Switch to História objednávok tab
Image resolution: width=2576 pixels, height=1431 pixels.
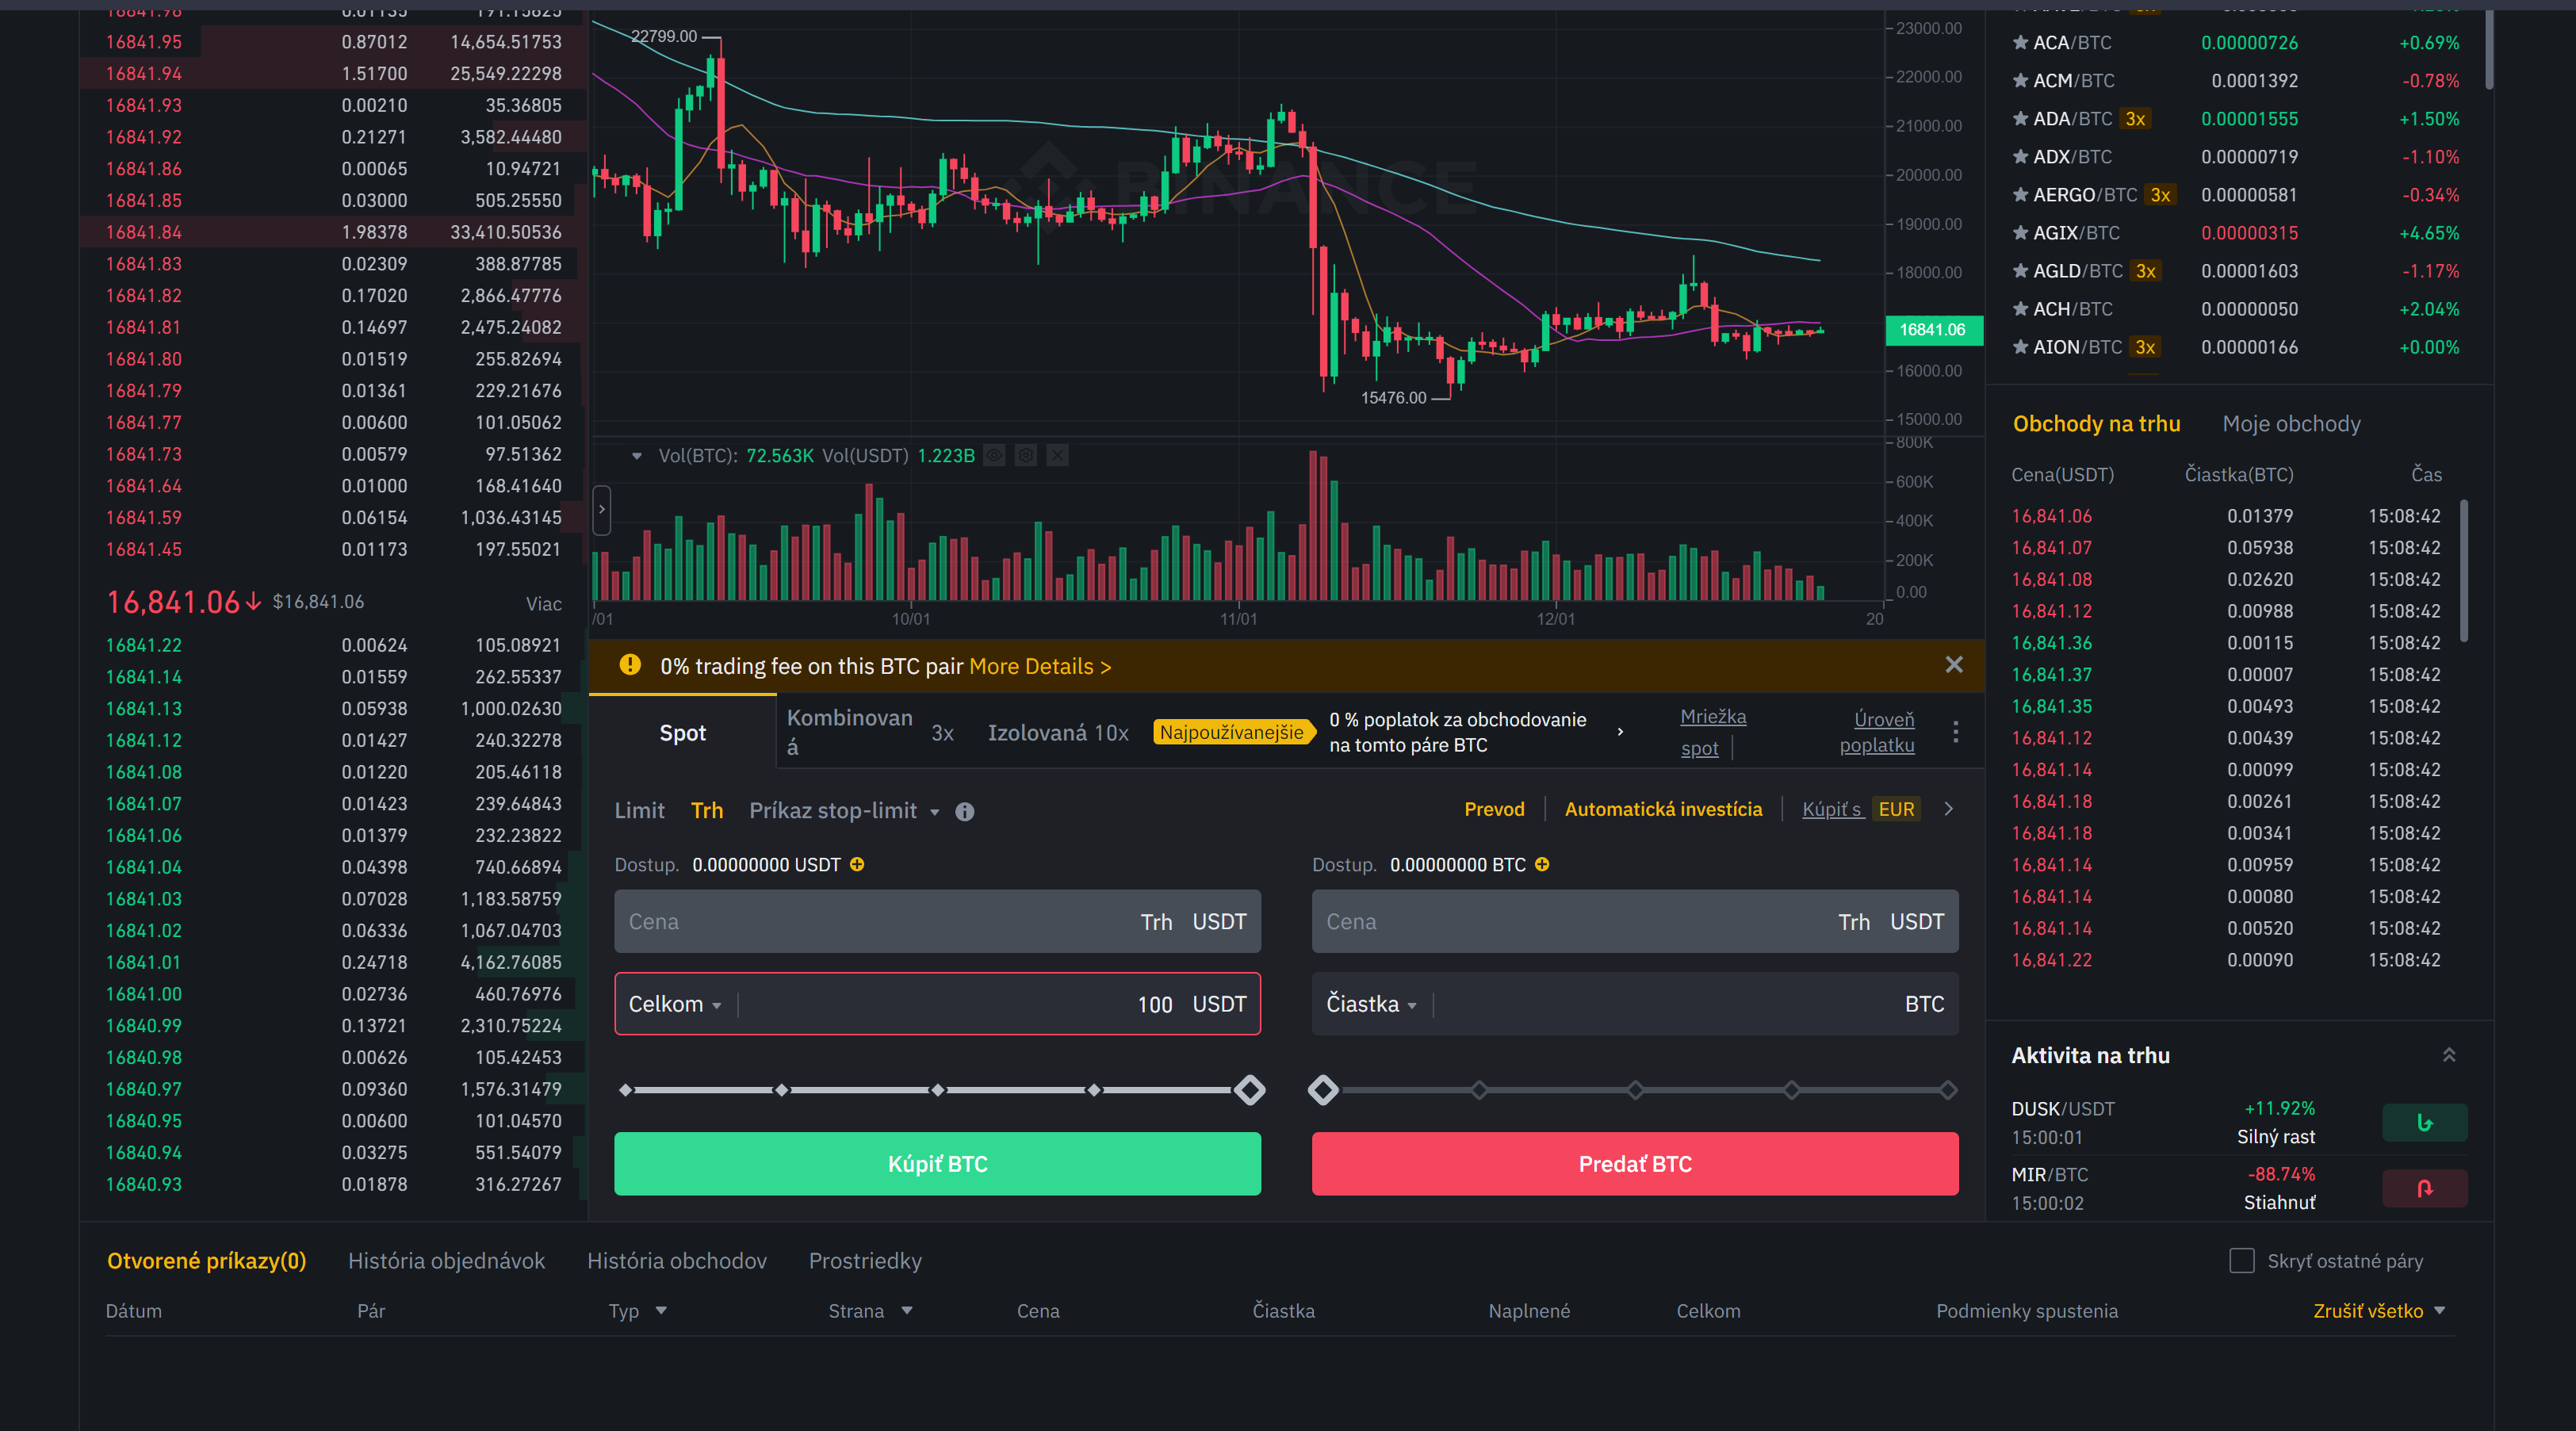click(x=446, y=1260)
